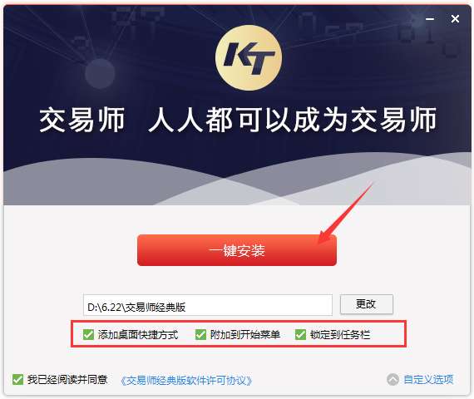The height and width of the screenshot is (399, 474).
Task: Click the 人人都可以成为交易师 slogan text
Action: point(292,120)
